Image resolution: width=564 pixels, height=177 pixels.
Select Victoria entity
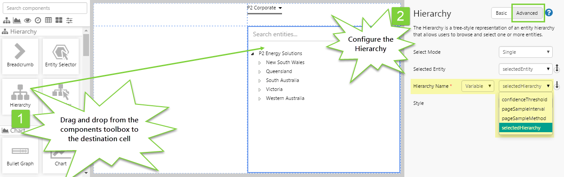pyautogui.click(x=274, y=89)
